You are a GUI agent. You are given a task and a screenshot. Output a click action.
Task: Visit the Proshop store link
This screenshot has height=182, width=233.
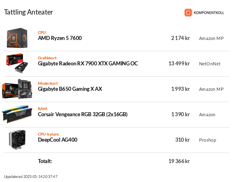(208, 140)
